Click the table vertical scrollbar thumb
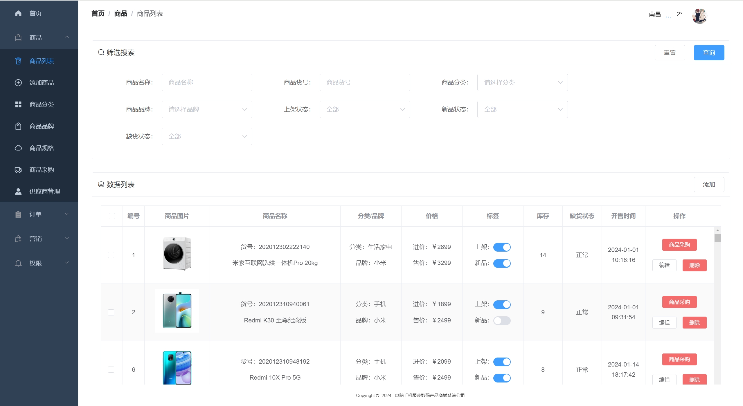 tap(717, 238)
